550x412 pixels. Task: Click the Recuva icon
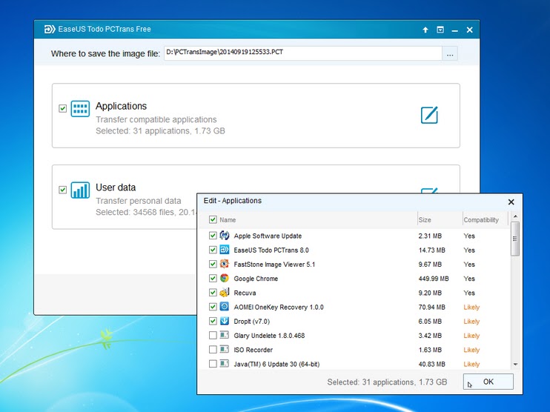(225, 293)
